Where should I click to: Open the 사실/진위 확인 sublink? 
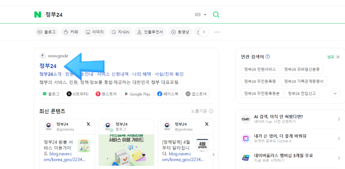point(169,74)
